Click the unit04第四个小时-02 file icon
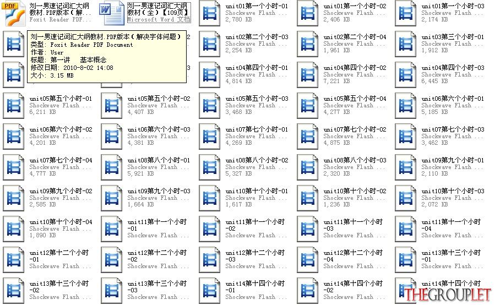The height and width of the screenshot is (305, 495). point(307,75)
